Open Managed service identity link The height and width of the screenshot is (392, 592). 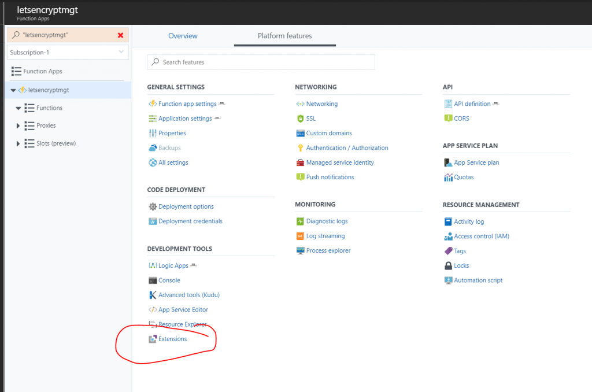[340, 162]
